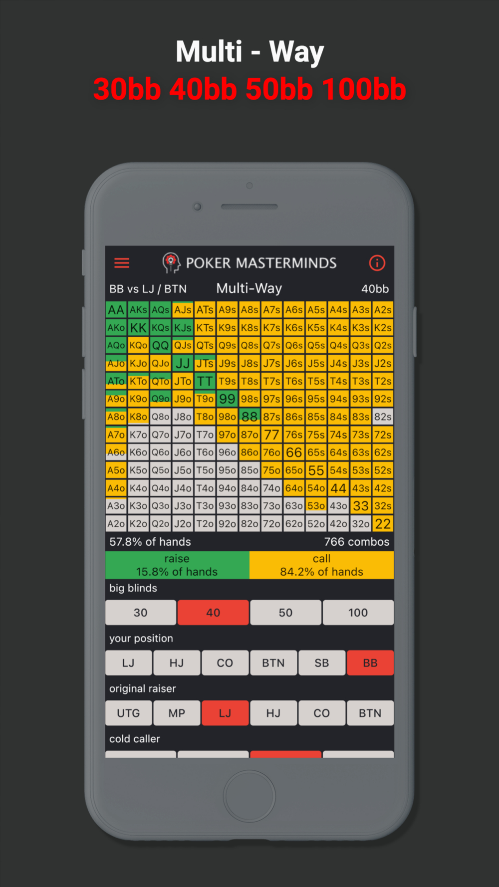Select the 32o hand cell
Image resolution: width=499 pixels, height=887 pixels.
361,524
